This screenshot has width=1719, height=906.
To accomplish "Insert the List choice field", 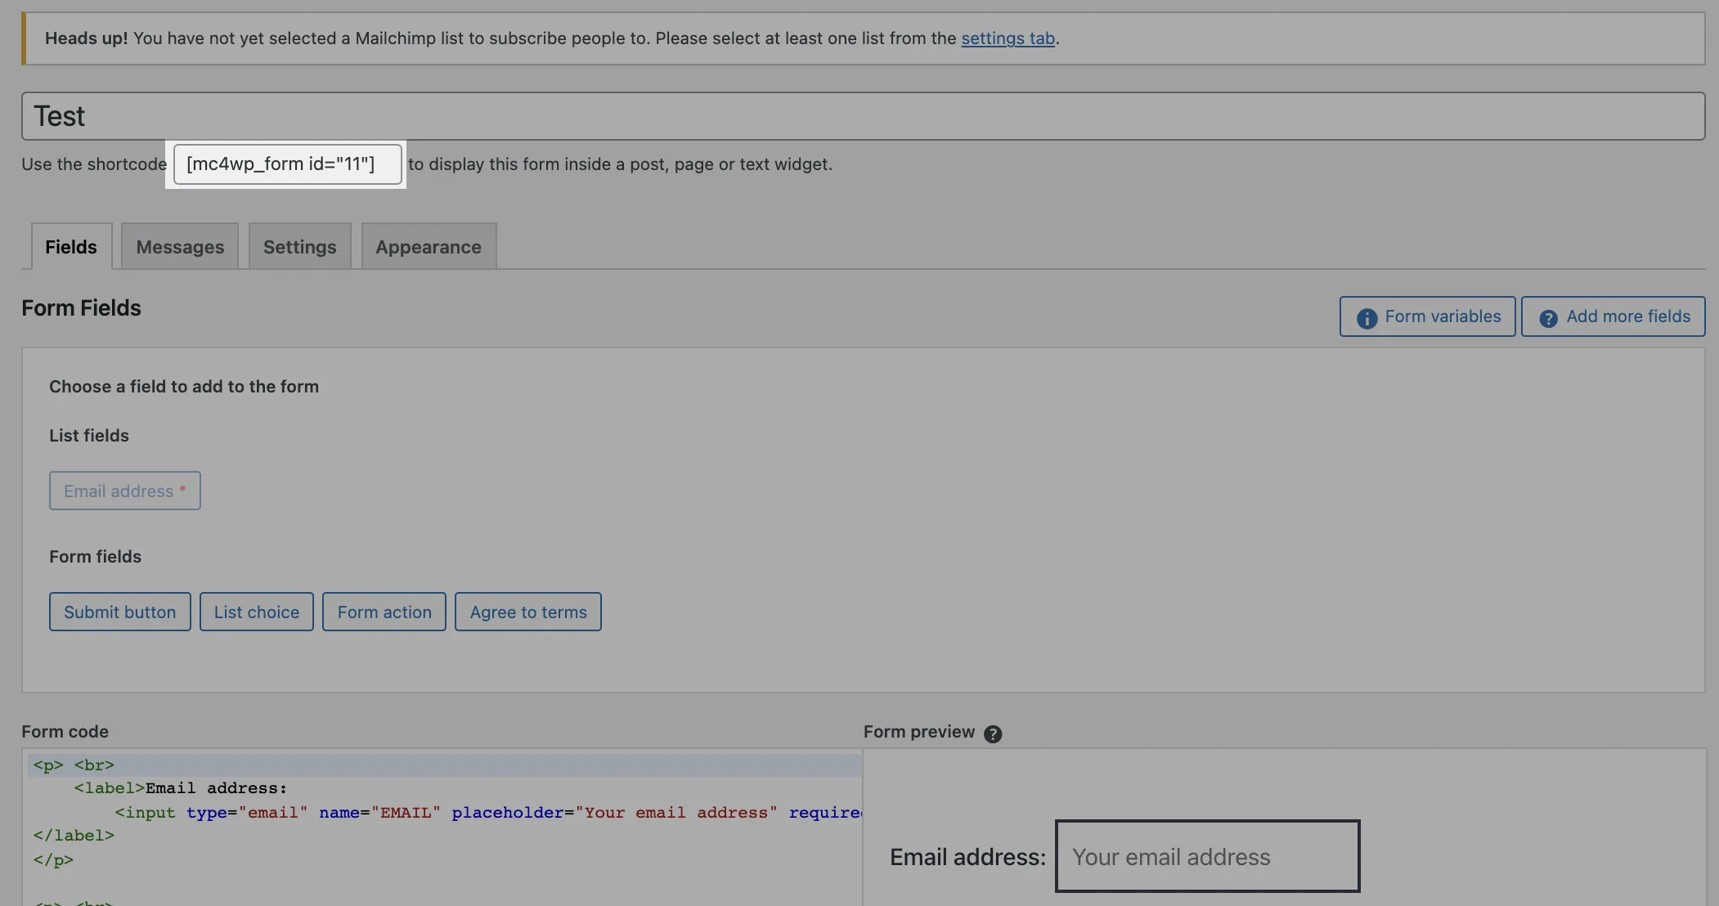I will 257,612.
